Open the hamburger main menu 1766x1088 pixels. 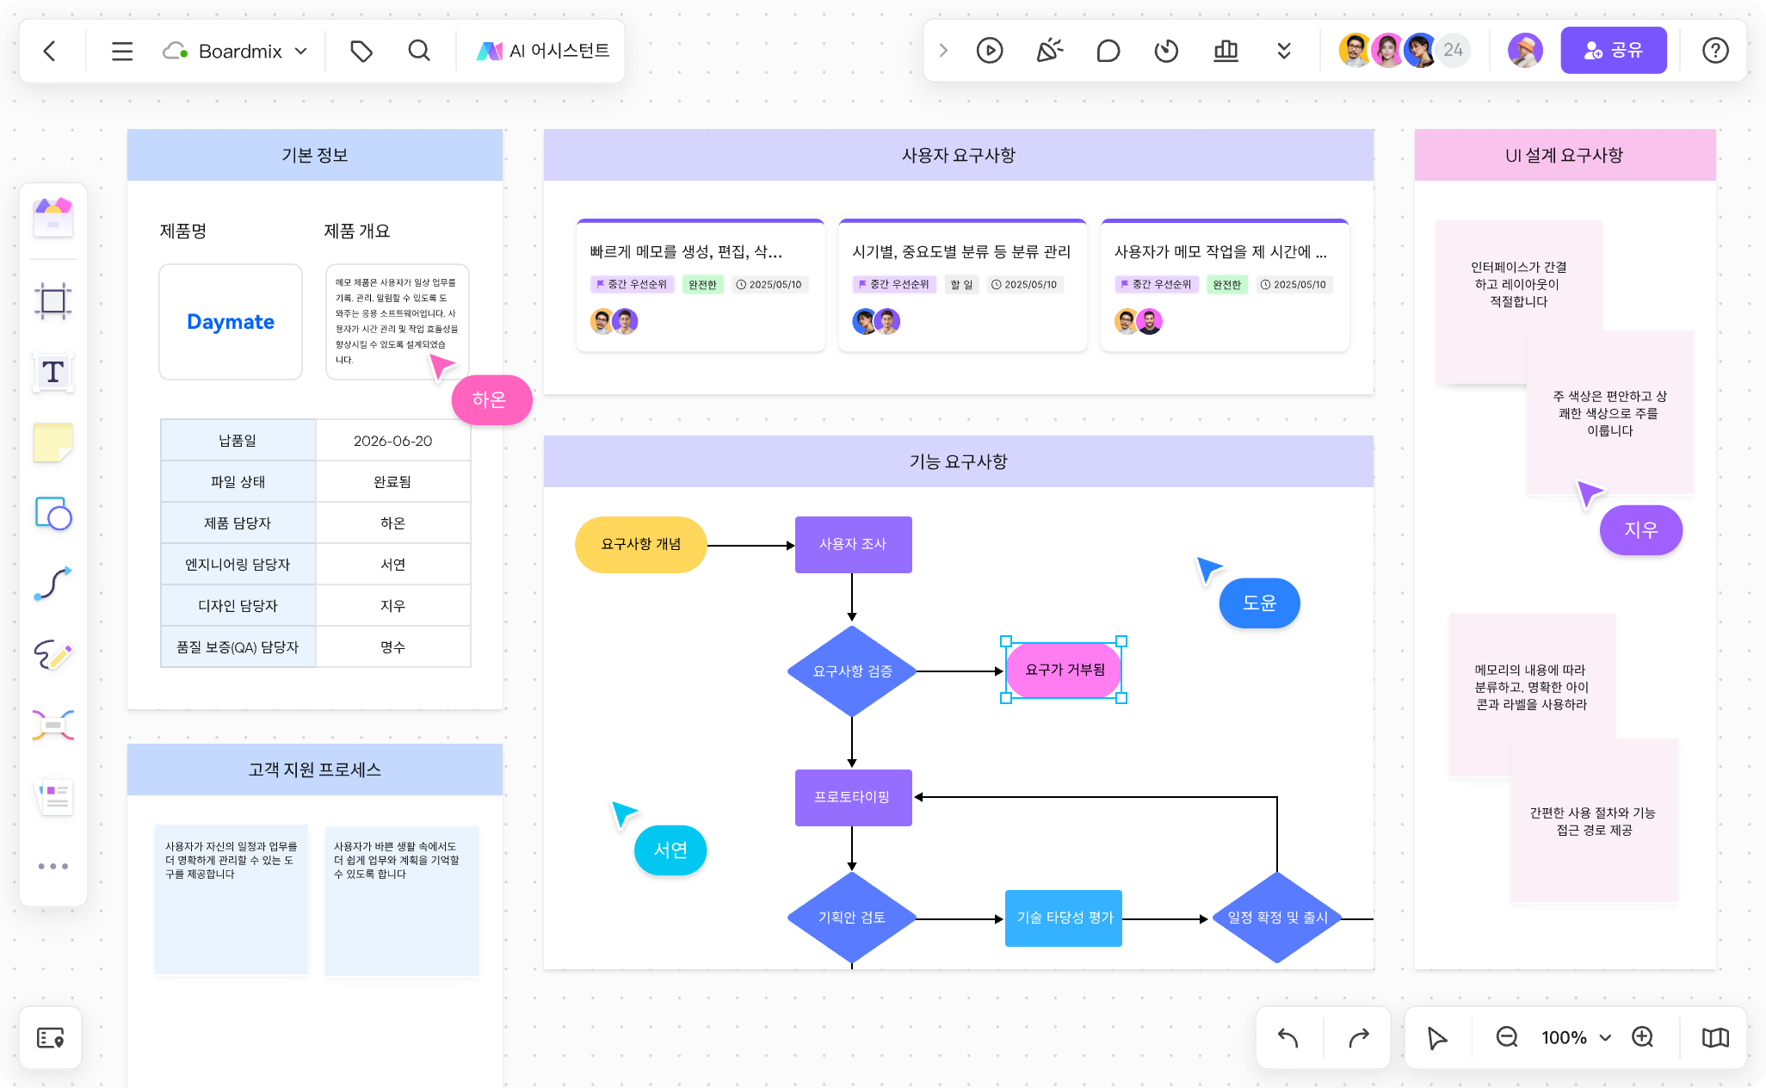(x=122, y=51)
